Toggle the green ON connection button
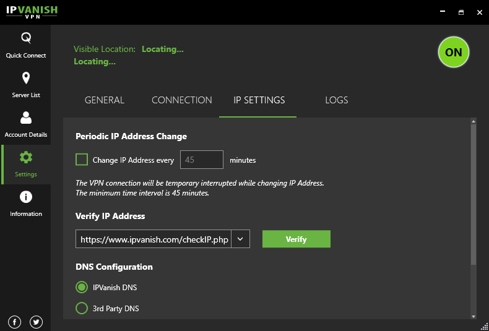 tap(454, 53)
